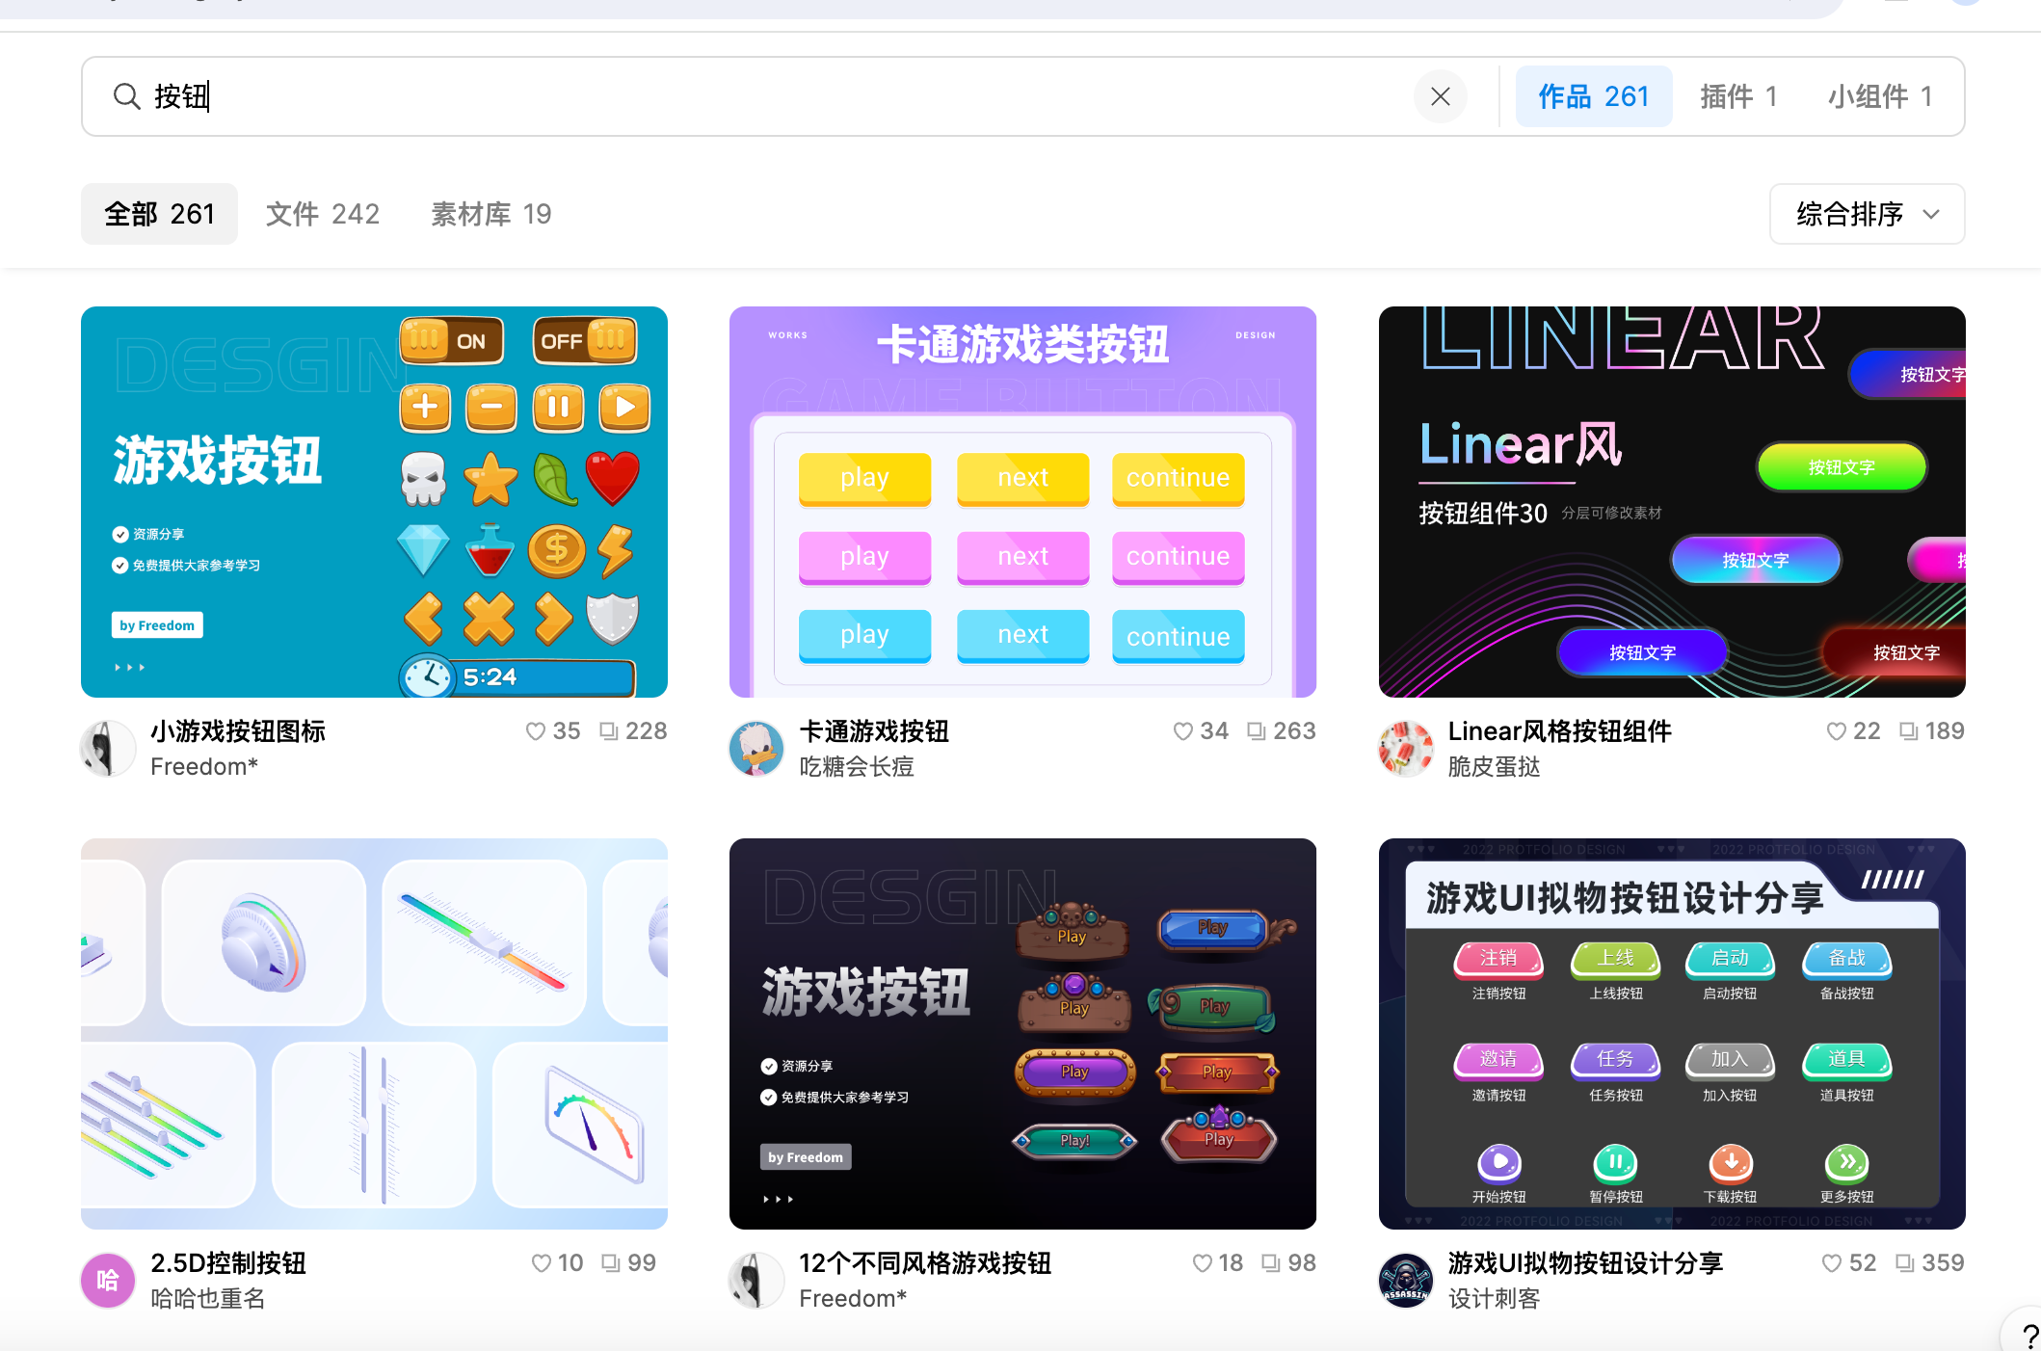
Task: Click author name 设计刺客
Action: point(1495,1299)
